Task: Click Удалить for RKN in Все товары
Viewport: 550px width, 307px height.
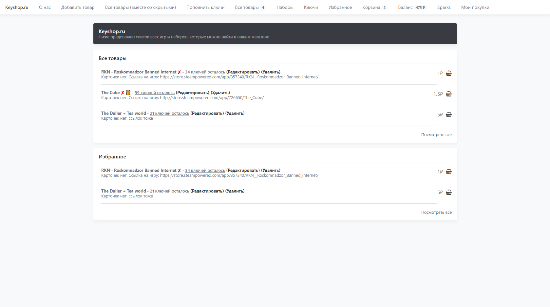Action: pyautogui.click(x=271, y=72)
